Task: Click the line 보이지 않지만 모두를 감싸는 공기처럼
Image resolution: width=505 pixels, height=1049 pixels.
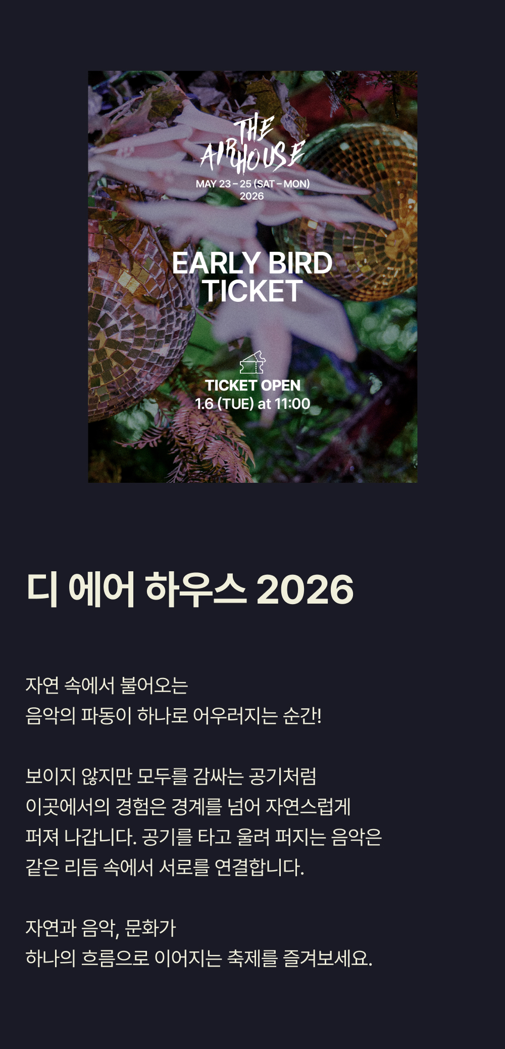Action: coord(171,777)
